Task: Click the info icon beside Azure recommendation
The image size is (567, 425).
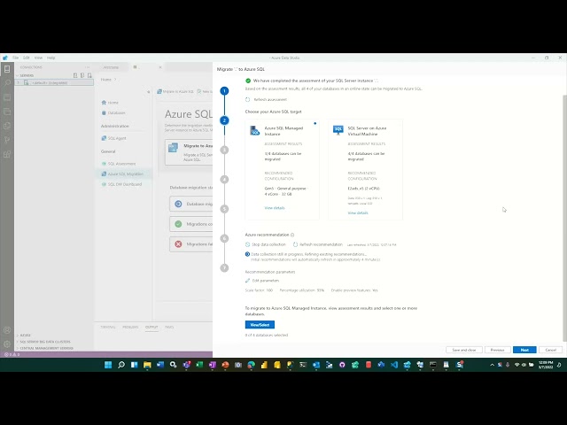Action: 292,235
